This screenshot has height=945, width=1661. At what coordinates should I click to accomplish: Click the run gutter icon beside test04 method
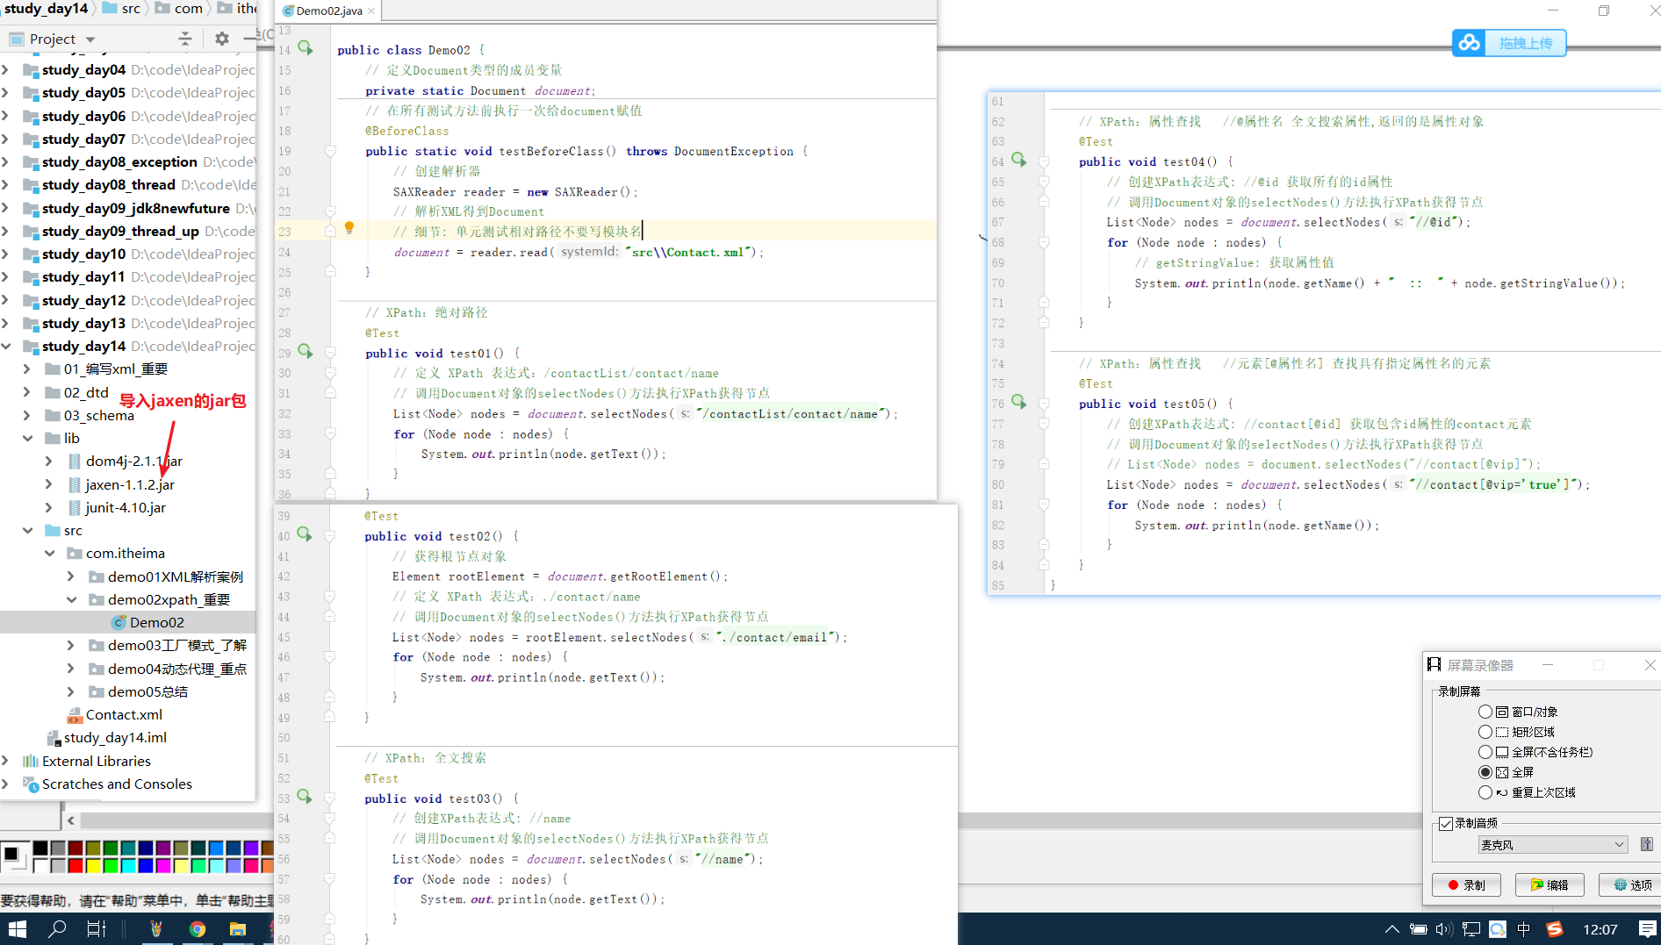1018,161
